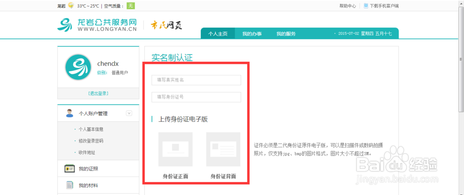Click the weather icon next to 龙岩
Screen dimensions: 464x195
pos(71,5)
